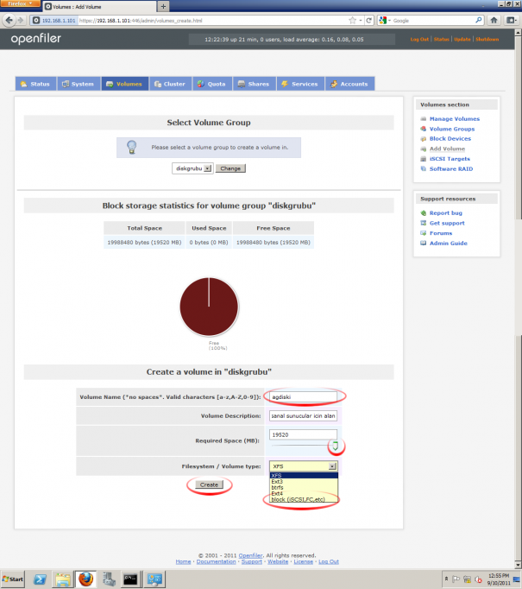Open the Shares tab
This screenshot has height=589, width=522.
[x=255, y=84]
